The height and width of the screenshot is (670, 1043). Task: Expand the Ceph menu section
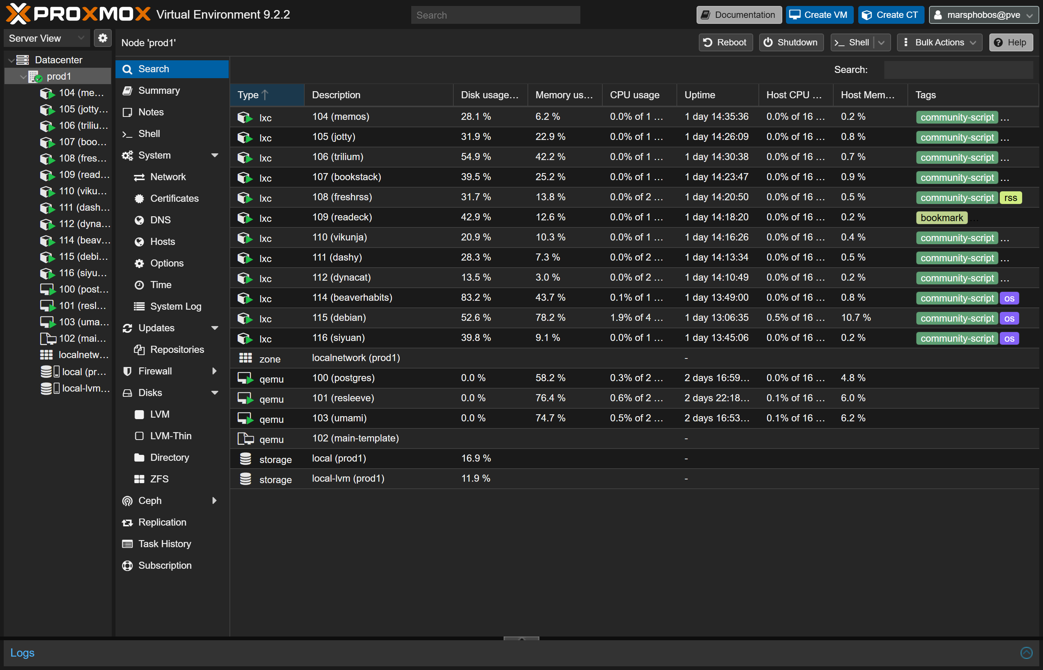point(215,501)
